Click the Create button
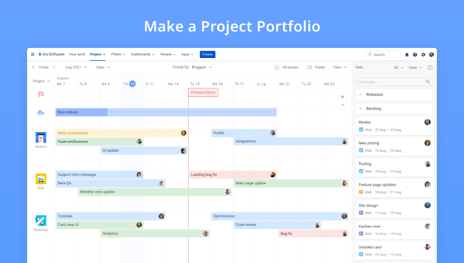Screen dimensions: 464x263 [x=207, y=54]
